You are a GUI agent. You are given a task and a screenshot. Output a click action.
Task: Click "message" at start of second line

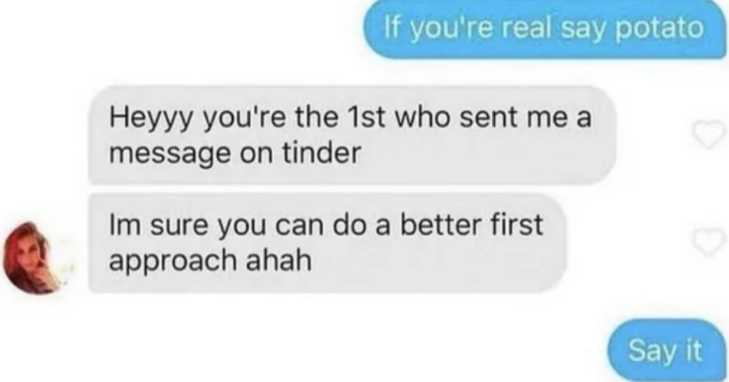tap(170, 154)
